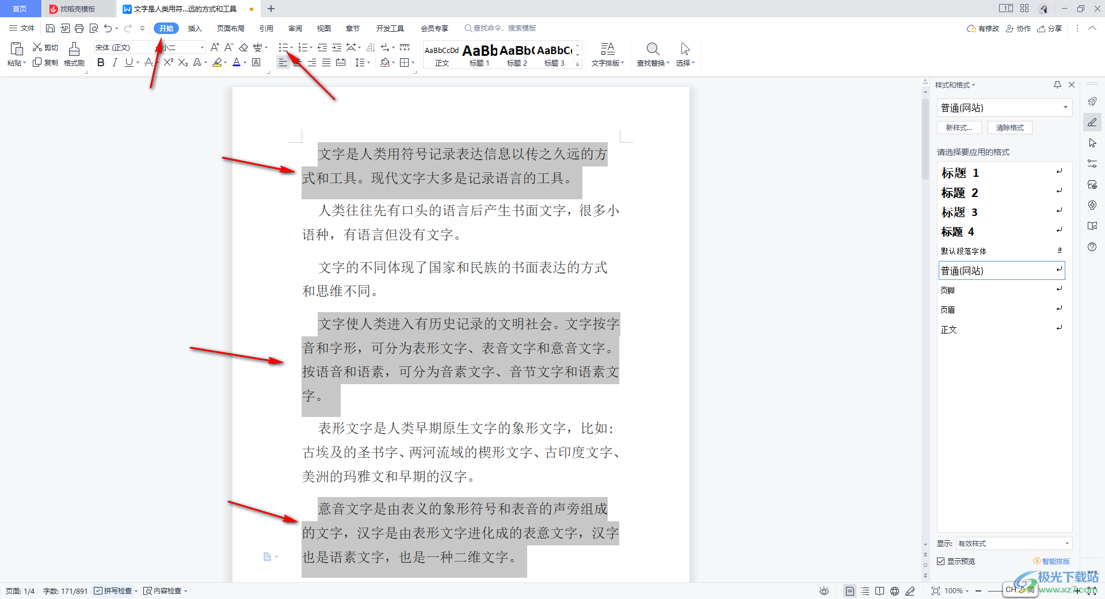Viewport: 1105px width, 599px height.
Task: Increase font size with A+ icon
Action: [x=215, y=47]
